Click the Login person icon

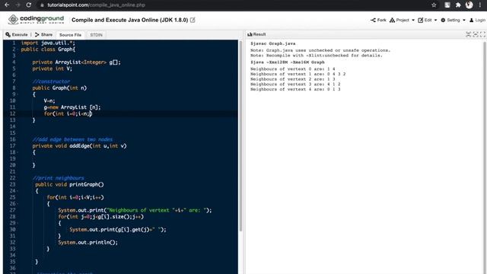tap(472, 20)
